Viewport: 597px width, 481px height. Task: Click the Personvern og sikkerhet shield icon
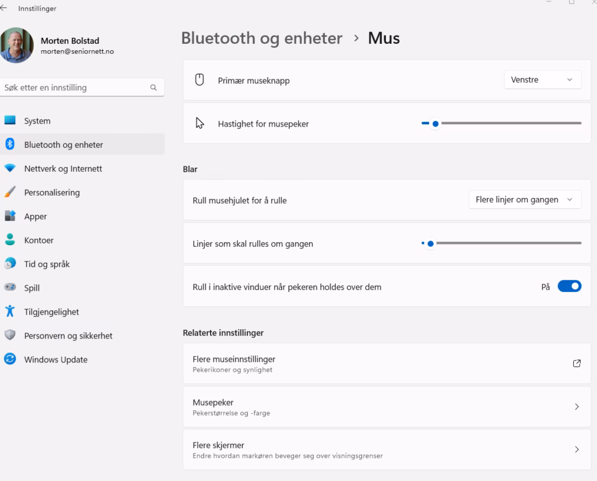point(10,335)
